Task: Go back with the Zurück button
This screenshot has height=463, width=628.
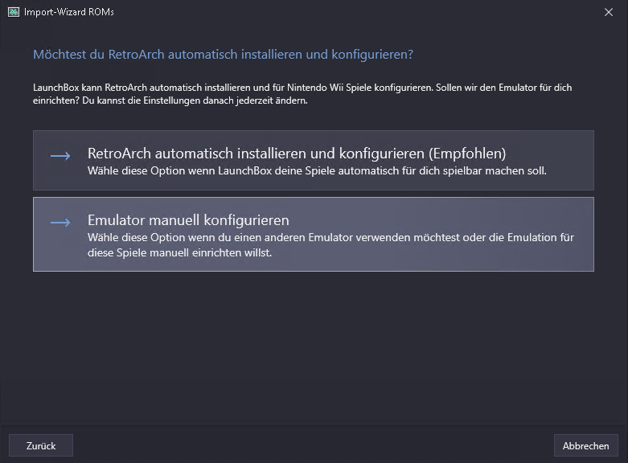Action: click(x=41, y=445)
